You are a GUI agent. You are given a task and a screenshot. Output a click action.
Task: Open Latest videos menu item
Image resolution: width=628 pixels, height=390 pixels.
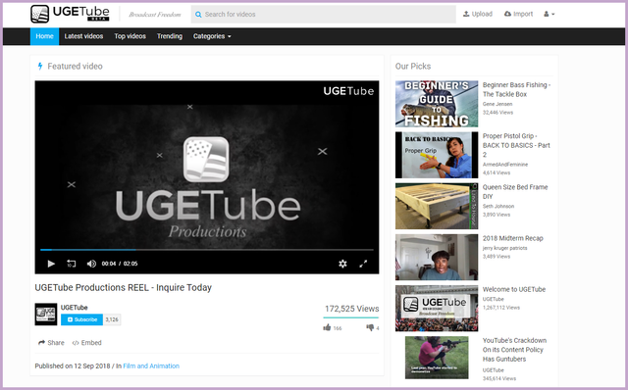point(83,36)
